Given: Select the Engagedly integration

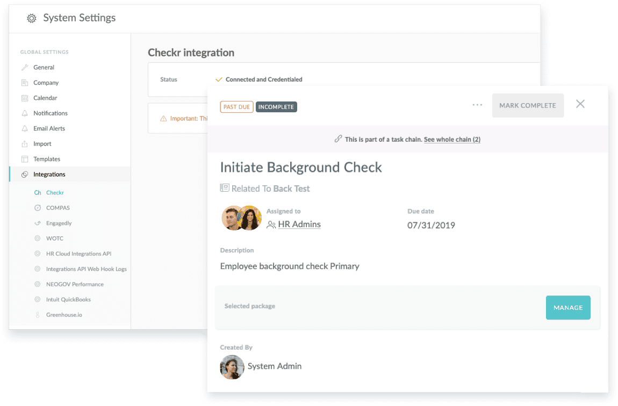Looking at the screenshot, I should (59, 223).
